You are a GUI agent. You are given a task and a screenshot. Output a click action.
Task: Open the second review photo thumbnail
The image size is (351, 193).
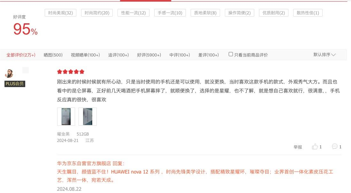(x=88, y=116)
